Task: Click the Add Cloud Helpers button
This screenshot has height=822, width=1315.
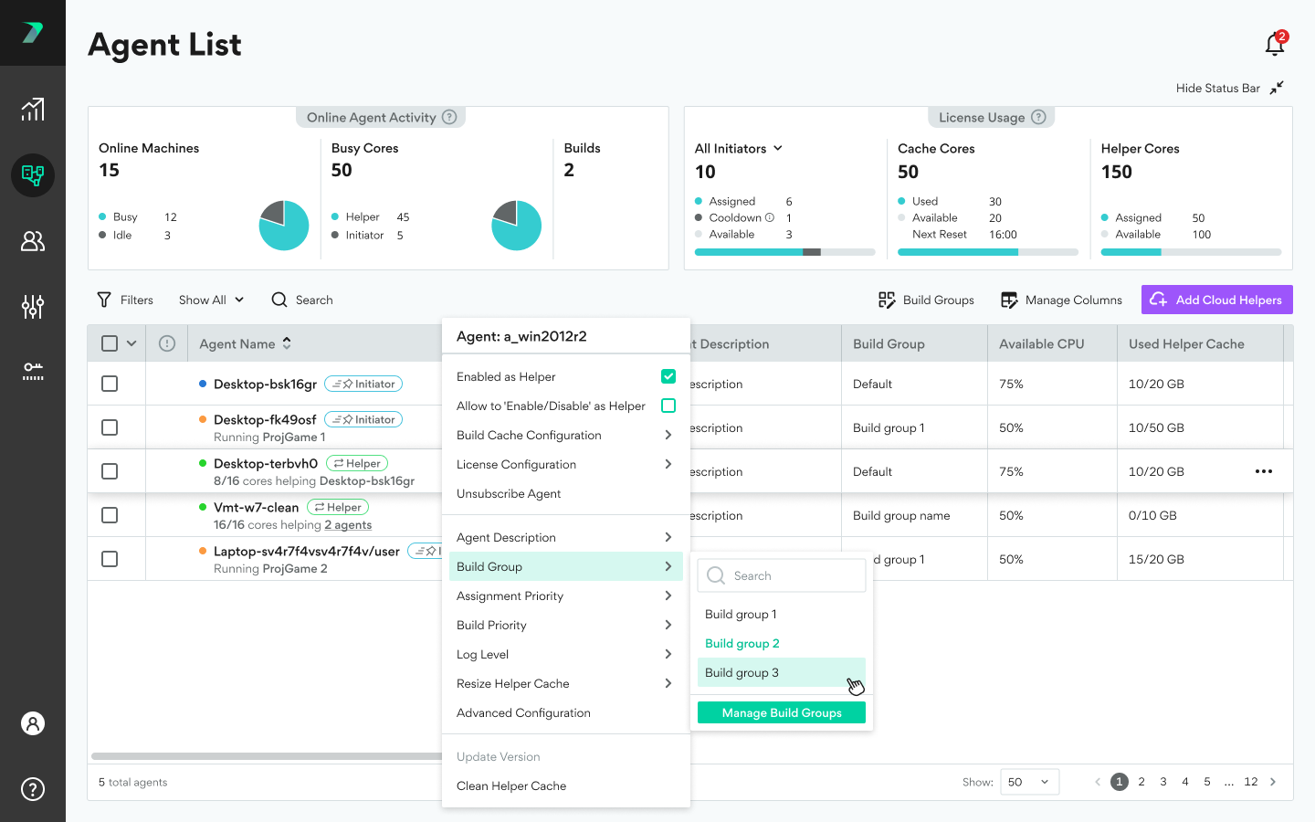Action: pos(1216,300)
